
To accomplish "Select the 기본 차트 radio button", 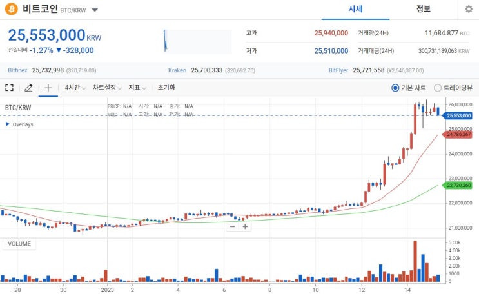I will [x=395, y=88].
